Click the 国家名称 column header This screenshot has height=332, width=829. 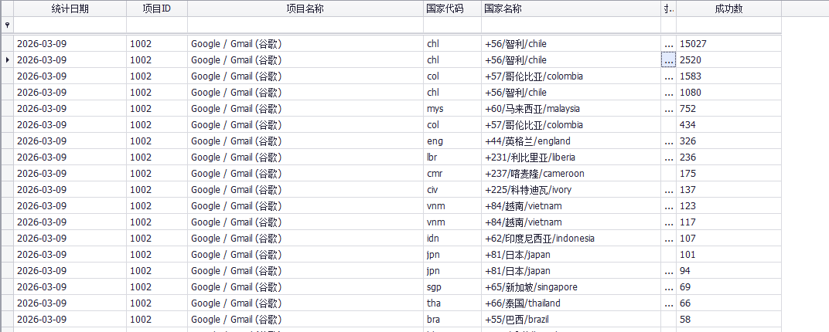pos(570,9)
